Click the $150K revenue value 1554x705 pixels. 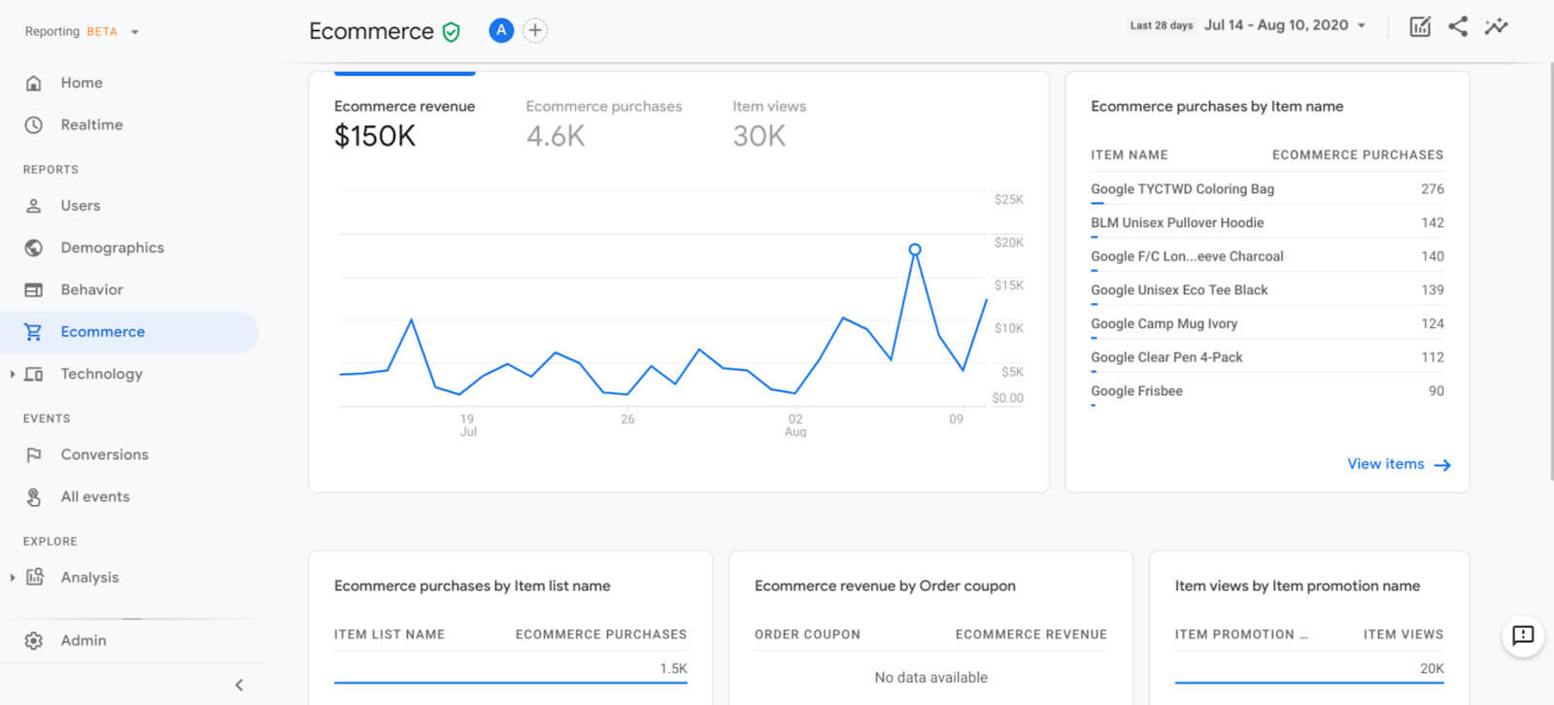pos(374,136)
